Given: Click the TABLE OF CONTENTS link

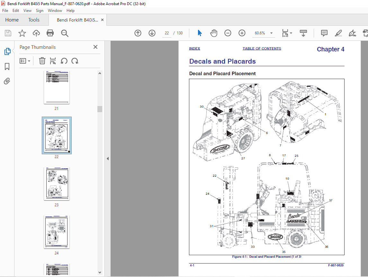Looking at the screenshot, I should coord(262,49).
